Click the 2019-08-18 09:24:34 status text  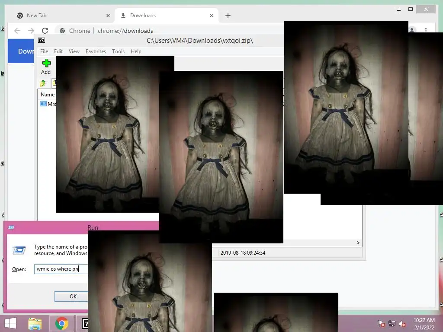coord(243,252)
